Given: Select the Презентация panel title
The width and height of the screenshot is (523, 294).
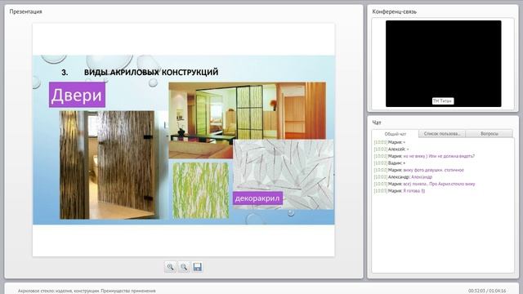Looking at the screenshot, I should click(x=25, y=11).
